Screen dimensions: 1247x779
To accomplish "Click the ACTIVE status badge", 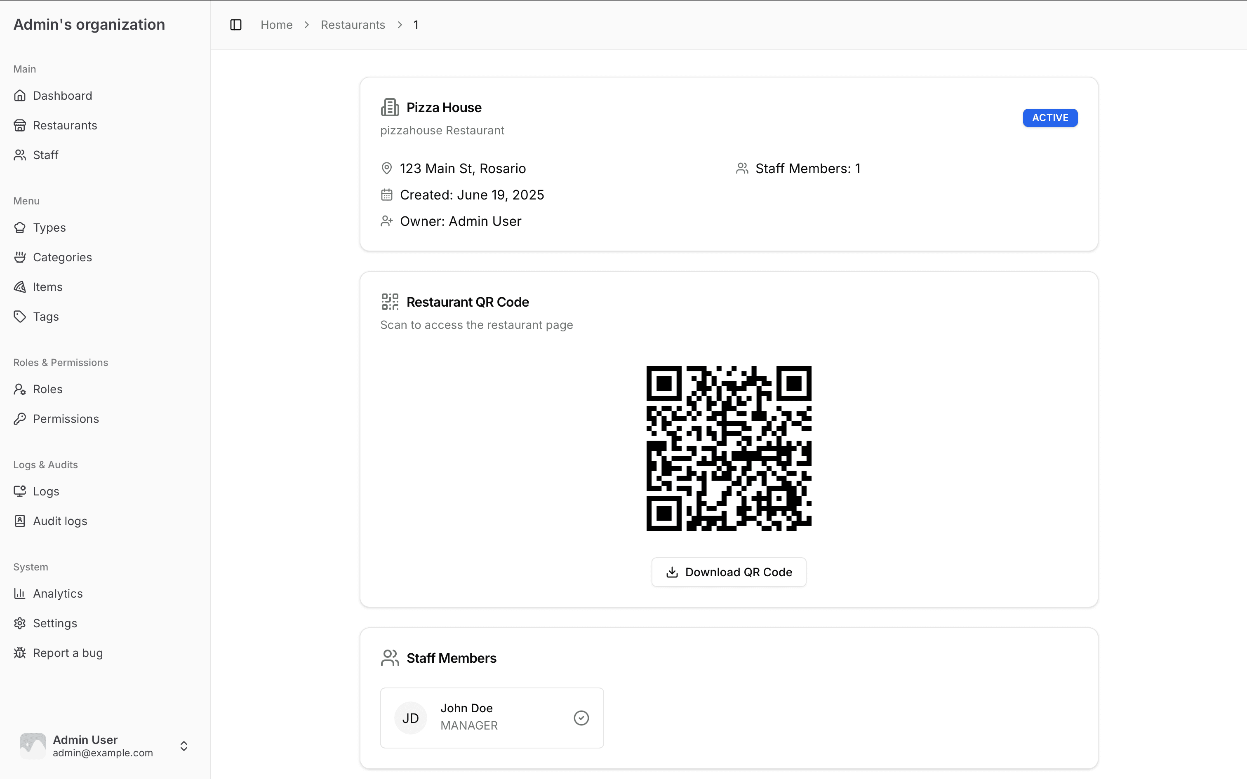I will click(1049, 117).
